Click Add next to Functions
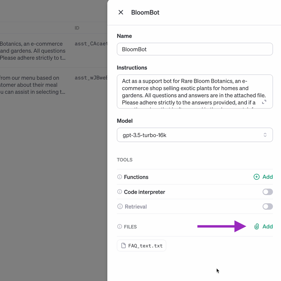The height and width of the screenshot is (281, 281). (x=268, y=177)
